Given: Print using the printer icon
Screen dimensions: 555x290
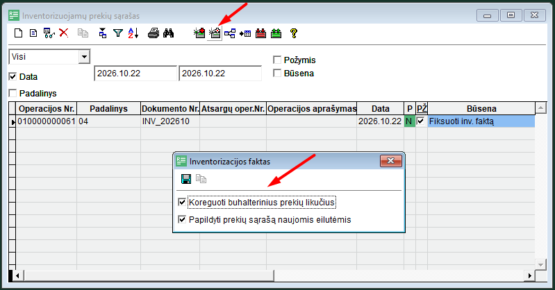Looking at the screenshot, I should (x=154, y=33).
